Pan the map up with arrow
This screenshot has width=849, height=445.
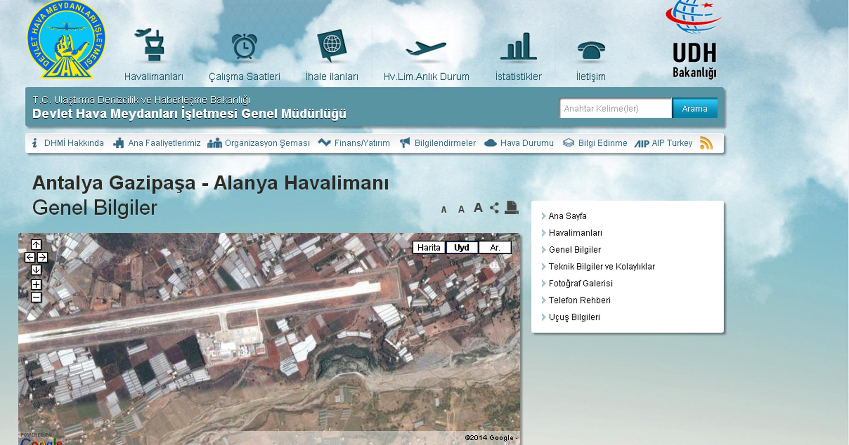click(x=36, y=245)
